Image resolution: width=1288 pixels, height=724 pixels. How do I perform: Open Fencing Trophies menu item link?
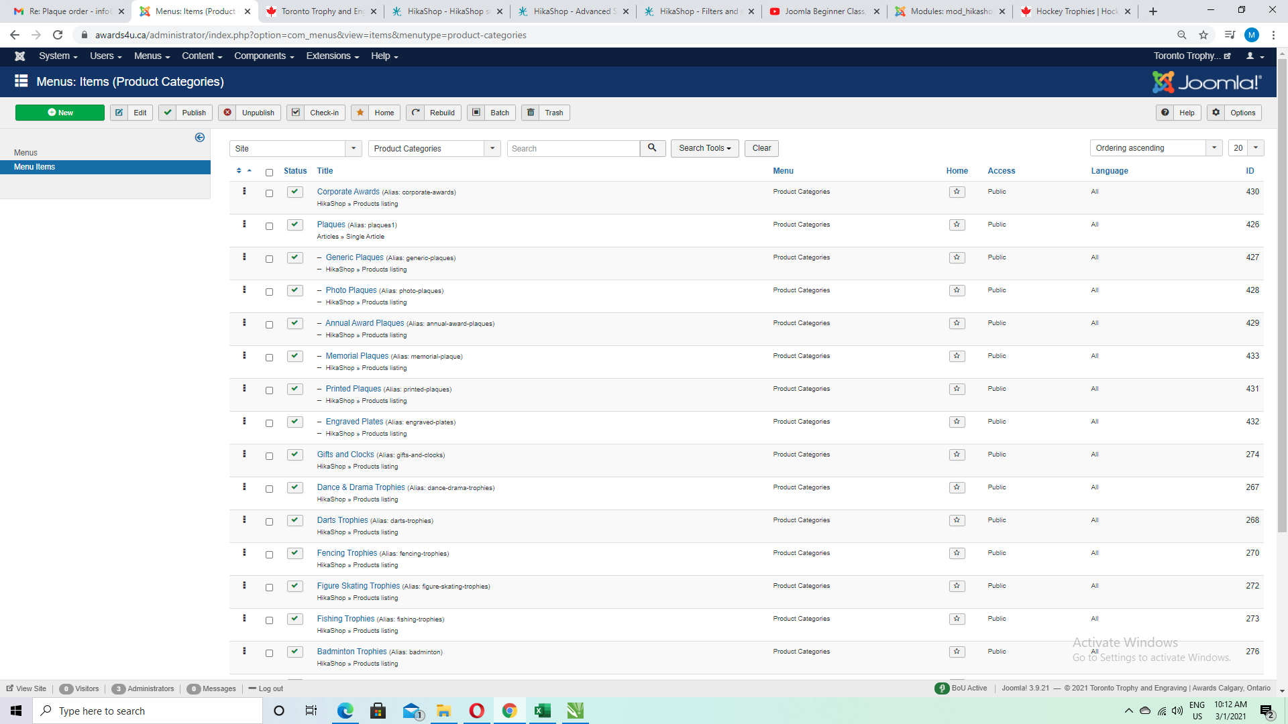click(347, 553)
